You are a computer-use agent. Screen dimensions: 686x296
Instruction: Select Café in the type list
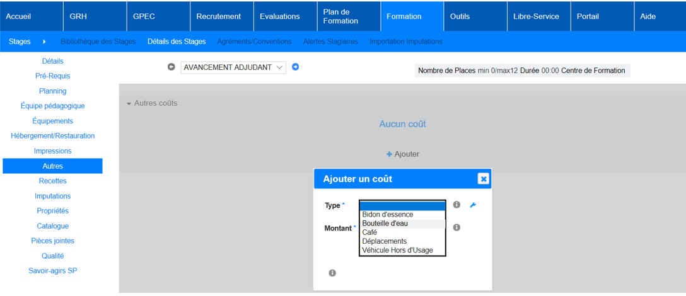point(370,232)
